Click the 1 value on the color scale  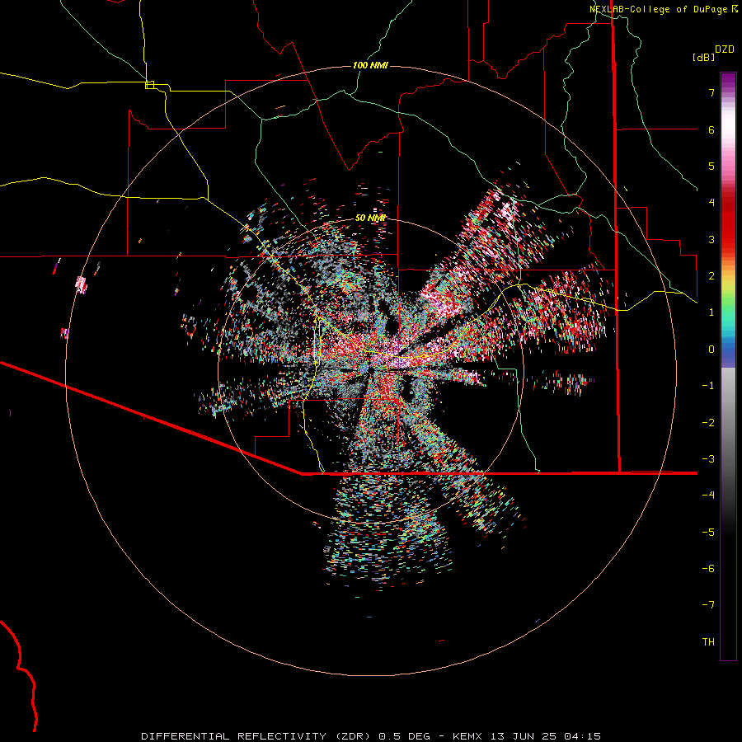pyautogui.click(x=711, y=312)
